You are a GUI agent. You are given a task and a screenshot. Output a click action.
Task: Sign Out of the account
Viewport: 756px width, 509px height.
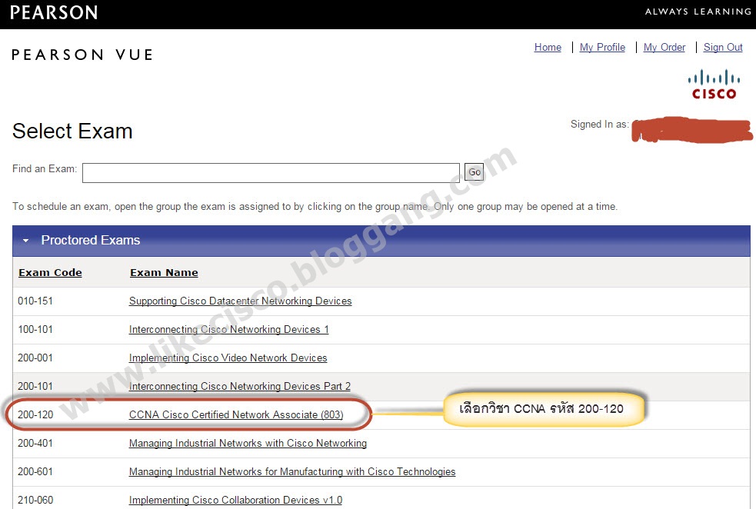pyautogui.click(x=723, y=47)
